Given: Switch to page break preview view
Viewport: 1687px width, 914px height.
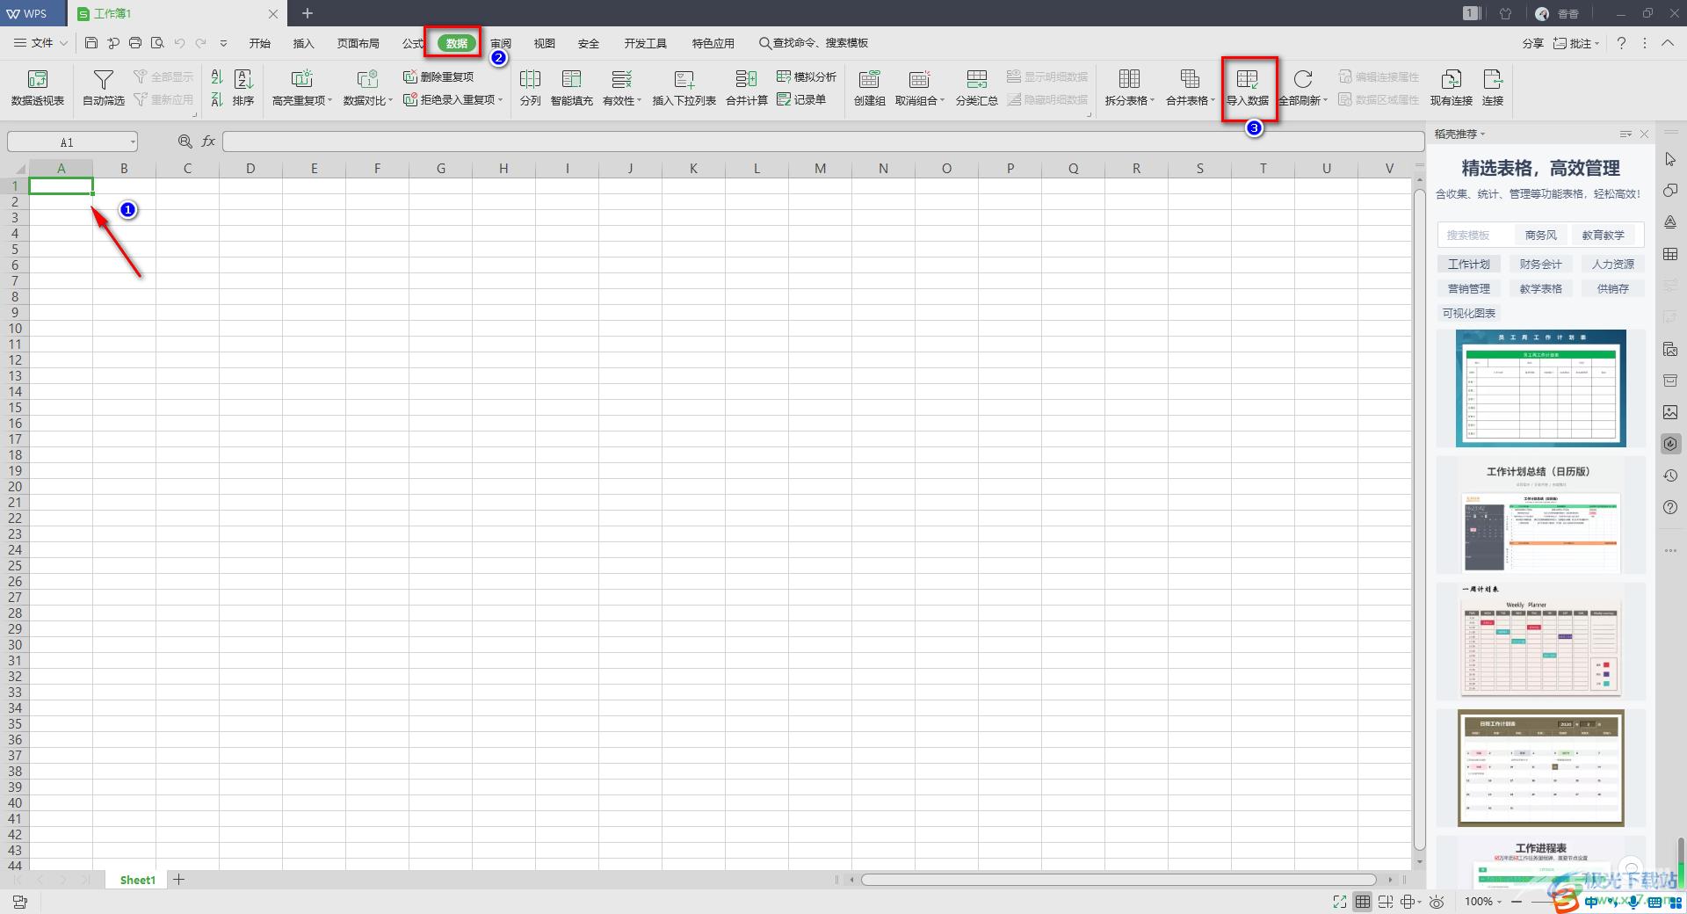Looking at the screenshot, I should click(x=1386, y=902).
